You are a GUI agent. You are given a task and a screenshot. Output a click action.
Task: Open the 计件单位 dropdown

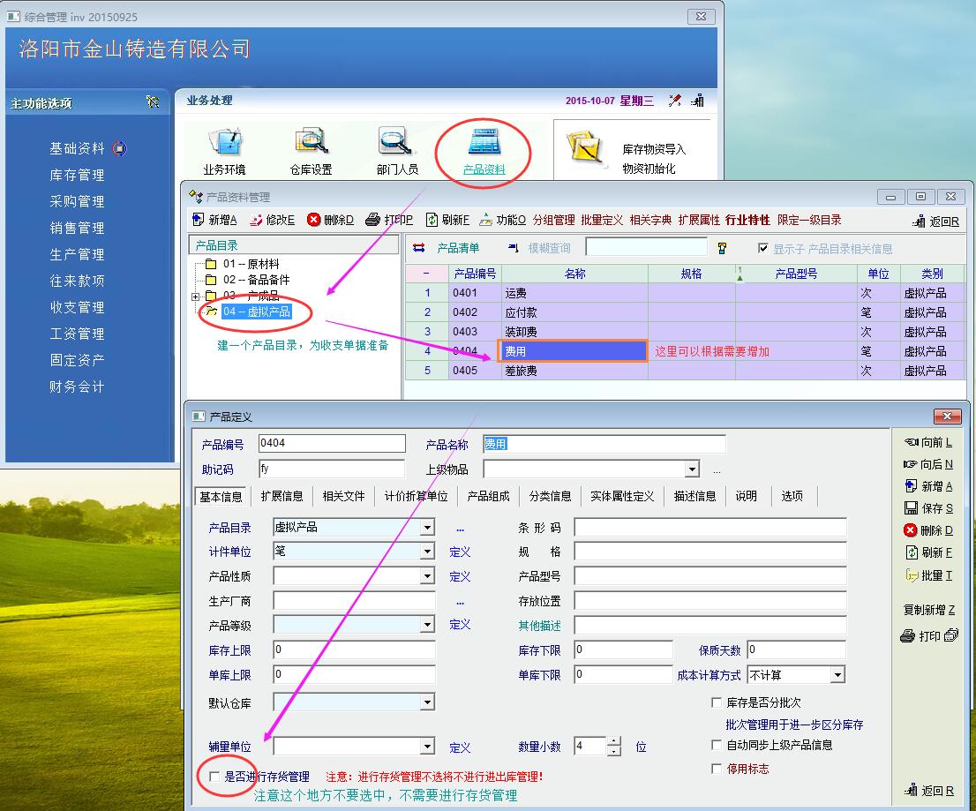tap(427, 552)
